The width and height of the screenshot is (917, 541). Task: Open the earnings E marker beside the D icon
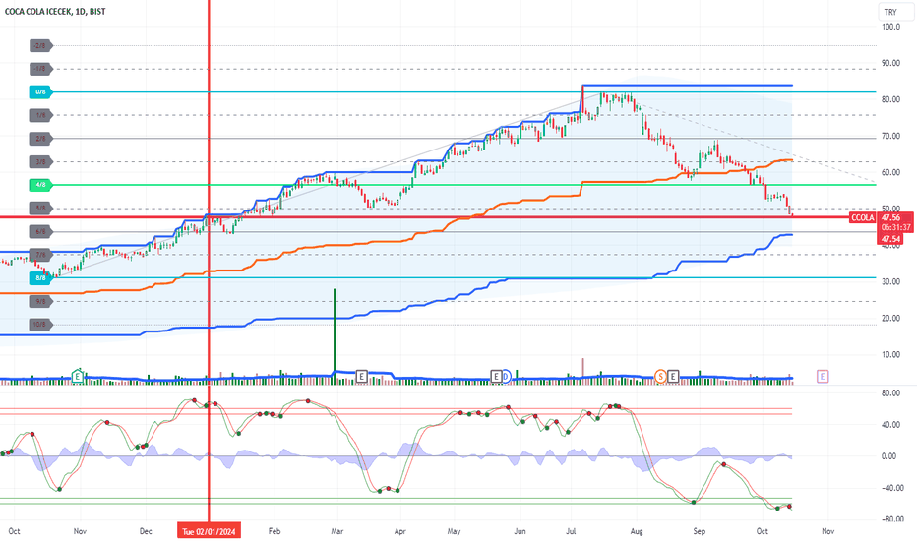496,377
